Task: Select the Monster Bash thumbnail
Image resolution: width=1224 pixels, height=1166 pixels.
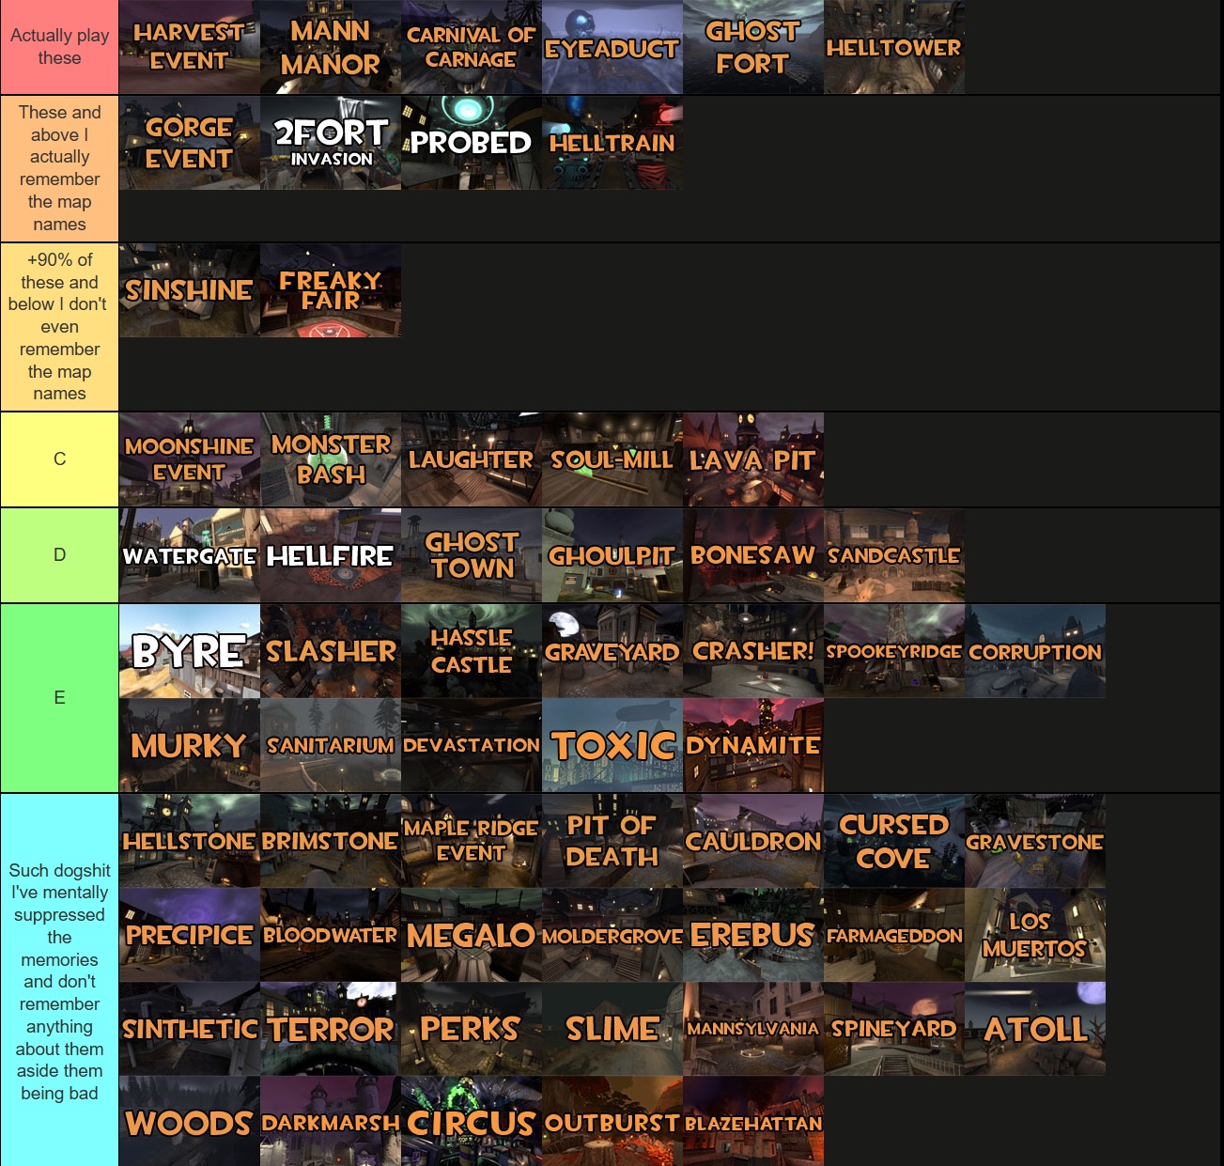Action: tap(331, 459)
